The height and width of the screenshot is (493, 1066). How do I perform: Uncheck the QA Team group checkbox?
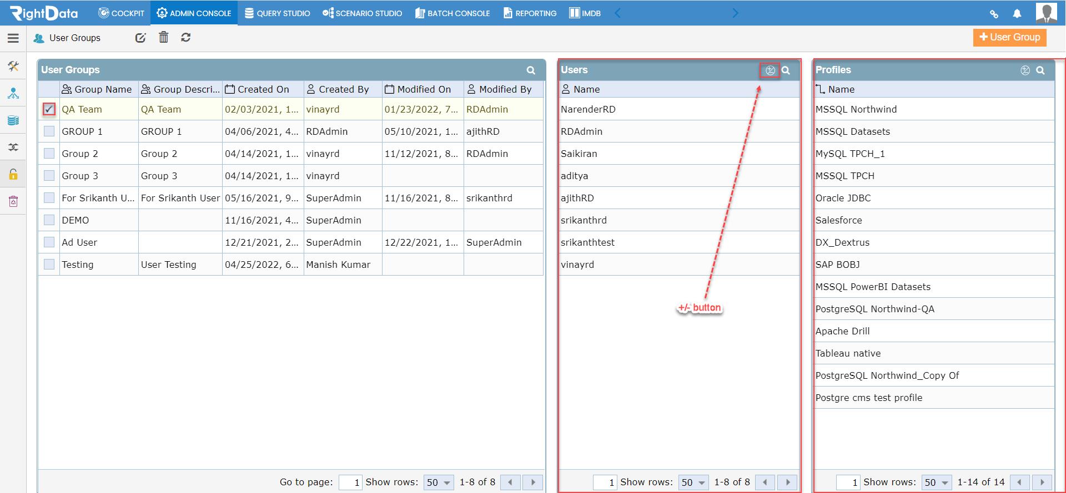click(49, 109)
